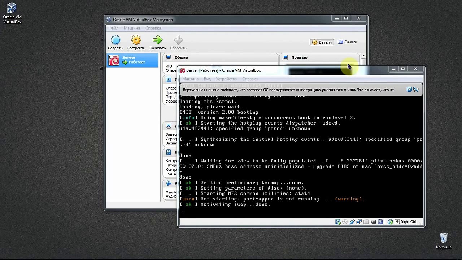This screenshot has width=462, height=260.
Task: Click the VirtualBox Manager title bar icon
Action: 109,19
